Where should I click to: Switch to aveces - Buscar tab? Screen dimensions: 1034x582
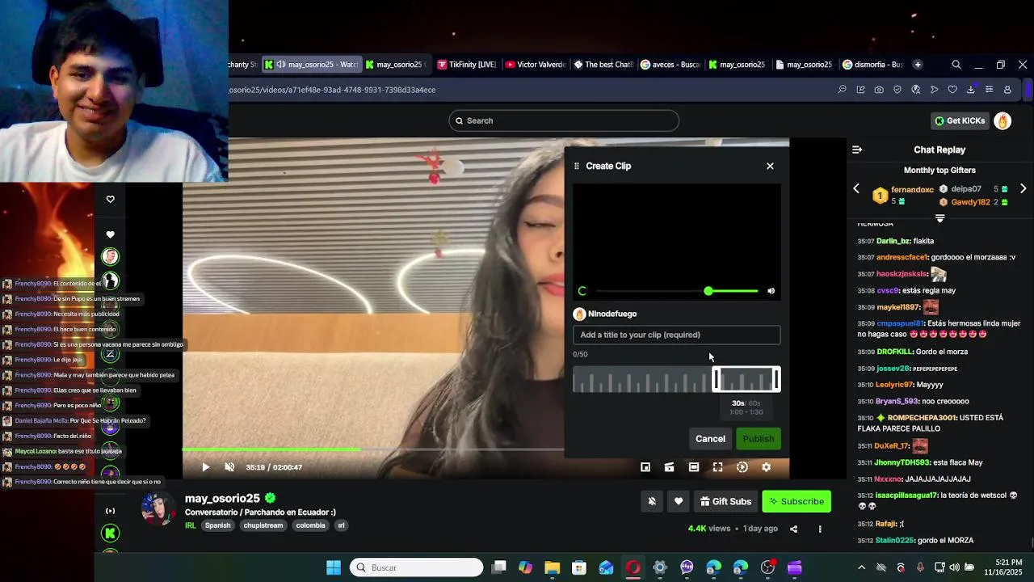tap(670, 65)
